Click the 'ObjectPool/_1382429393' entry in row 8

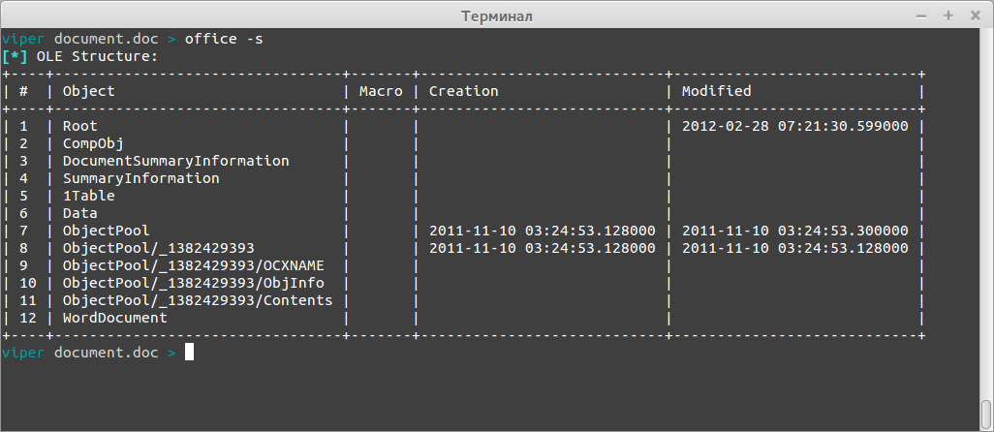[159, 248]
